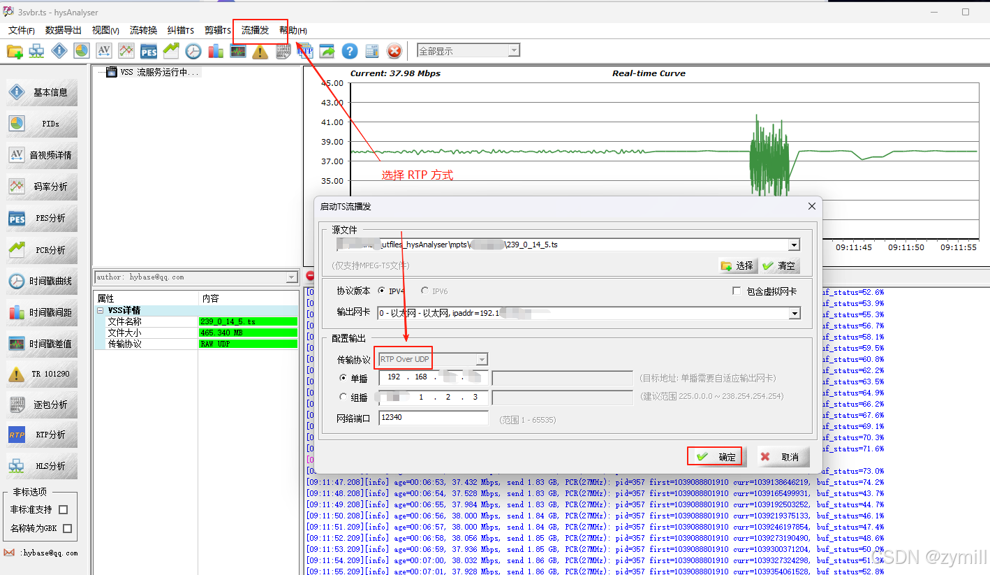Click the PES toolbar icon

coord(149,51)
